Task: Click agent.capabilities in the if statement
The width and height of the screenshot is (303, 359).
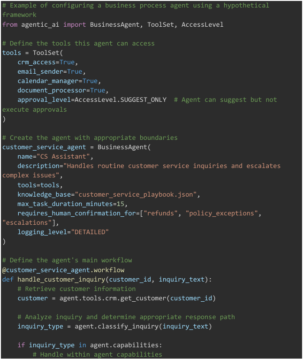Action: 124,345
